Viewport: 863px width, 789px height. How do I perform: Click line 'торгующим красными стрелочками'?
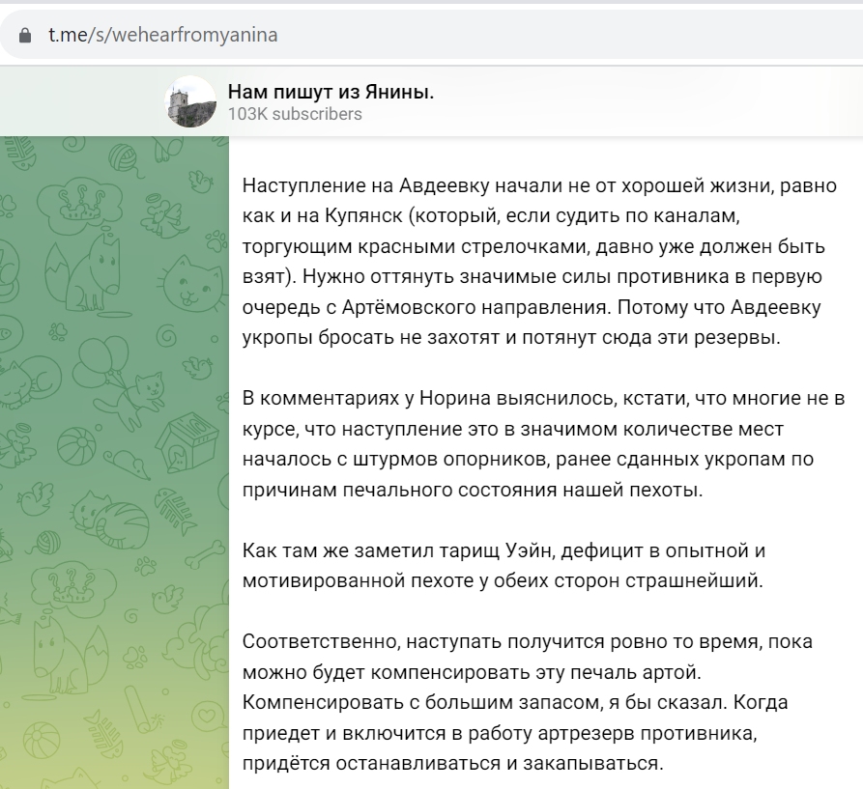tap(533, 245)
